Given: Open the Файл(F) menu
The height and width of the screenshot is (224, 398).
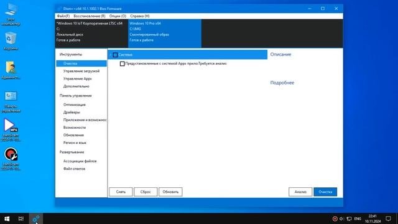Looking at the screenshot, I should [63, 16].
